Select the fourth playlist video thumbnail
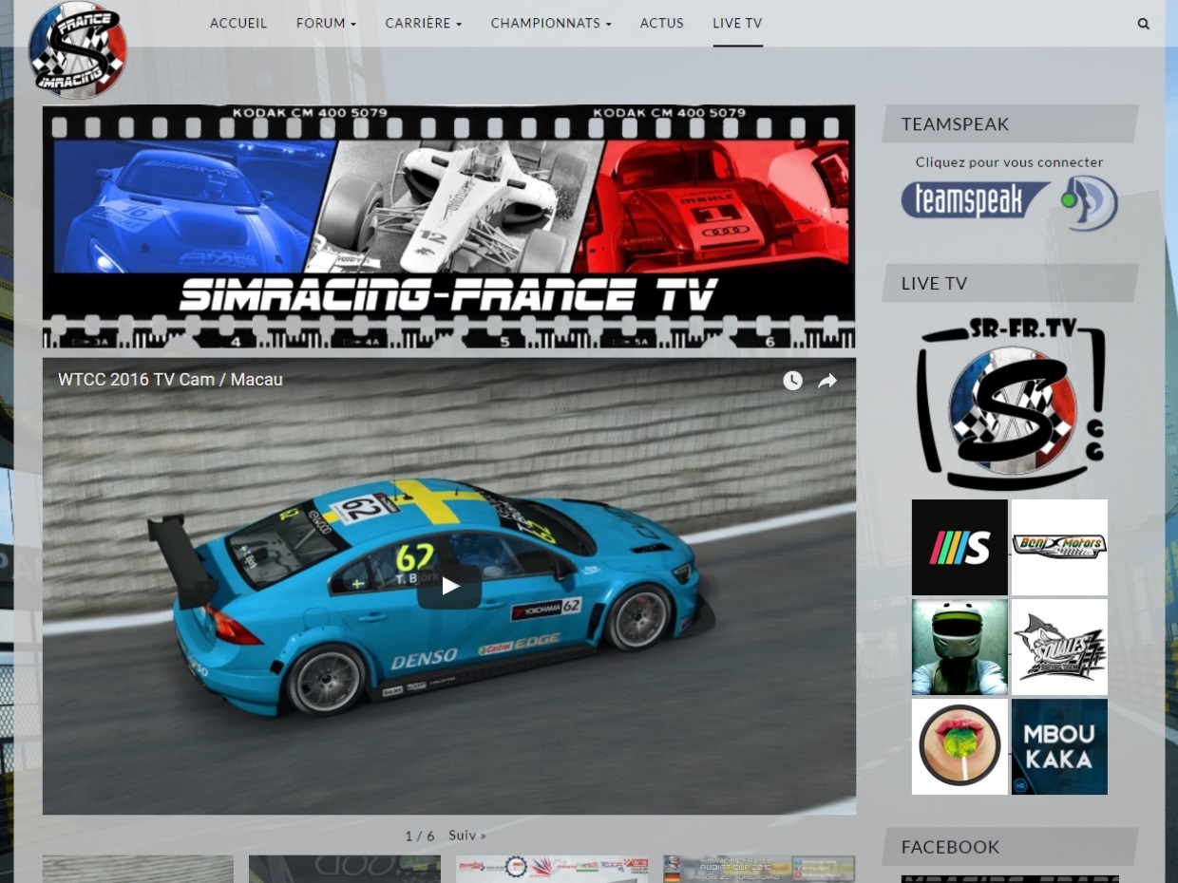Viewport: 1178px width, 883px height. 759,869
